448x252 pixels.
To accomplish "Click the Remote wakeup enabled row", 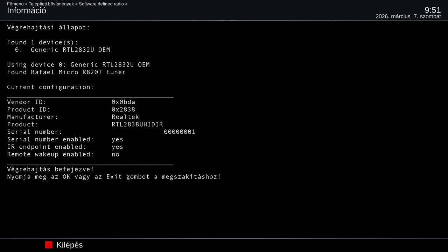I will (x=63, y=154).
